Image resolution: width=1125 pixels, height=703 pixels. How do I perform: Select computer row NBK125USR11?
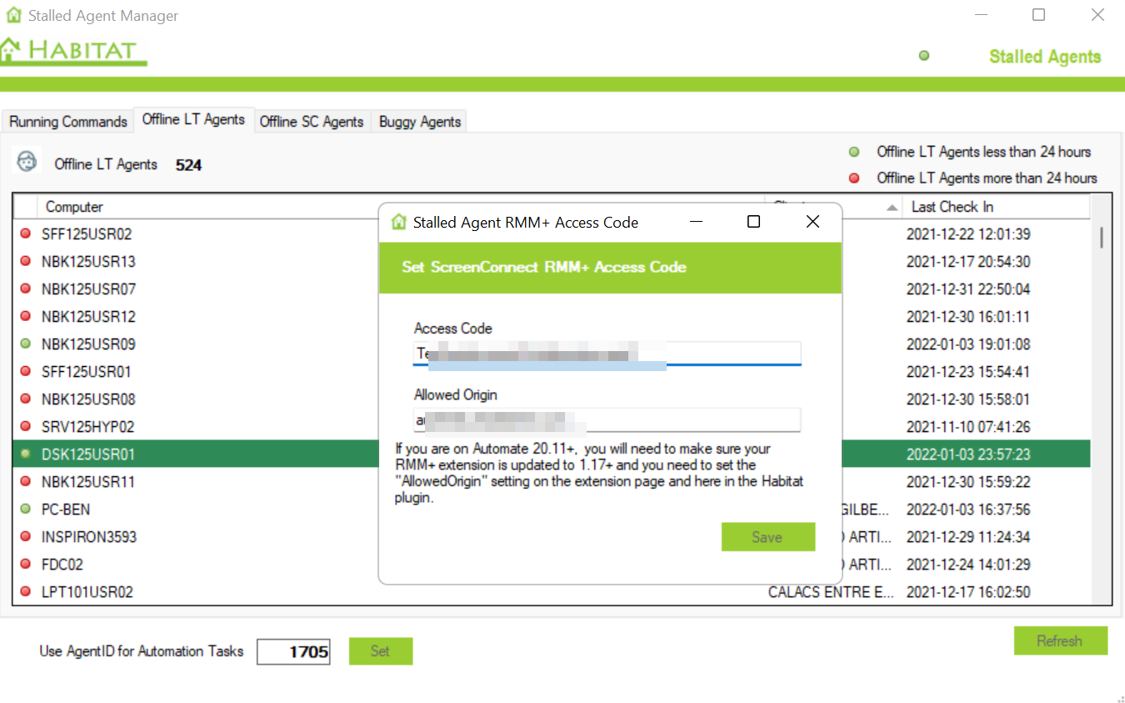pos(88,482)
